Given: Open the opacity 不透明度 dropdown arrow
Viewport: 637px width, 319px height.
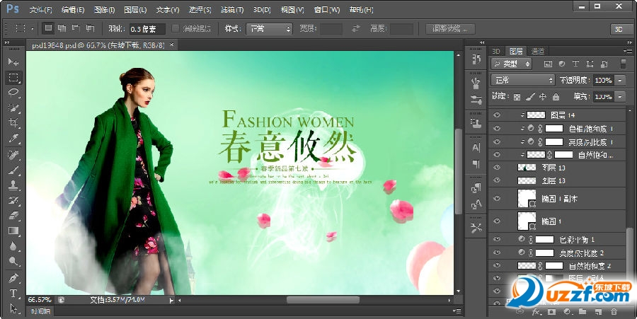Looking at the screenshot, I should tap(620, 80).
